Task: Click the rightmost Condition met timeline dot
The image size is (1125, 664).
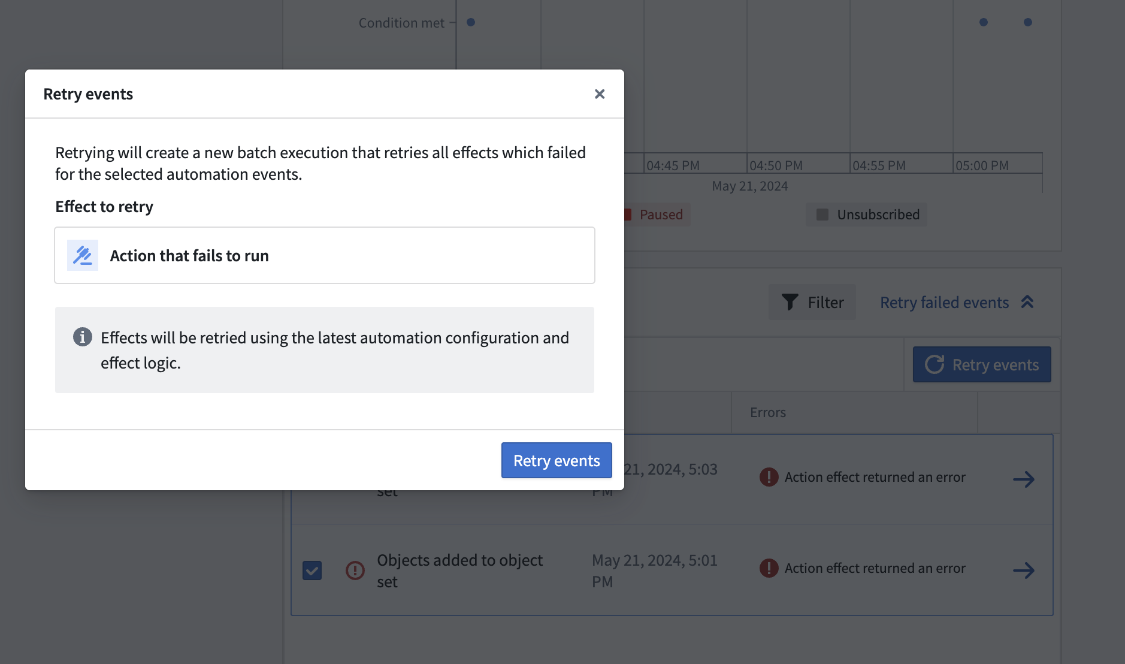Action: [x=1028, y=22]
